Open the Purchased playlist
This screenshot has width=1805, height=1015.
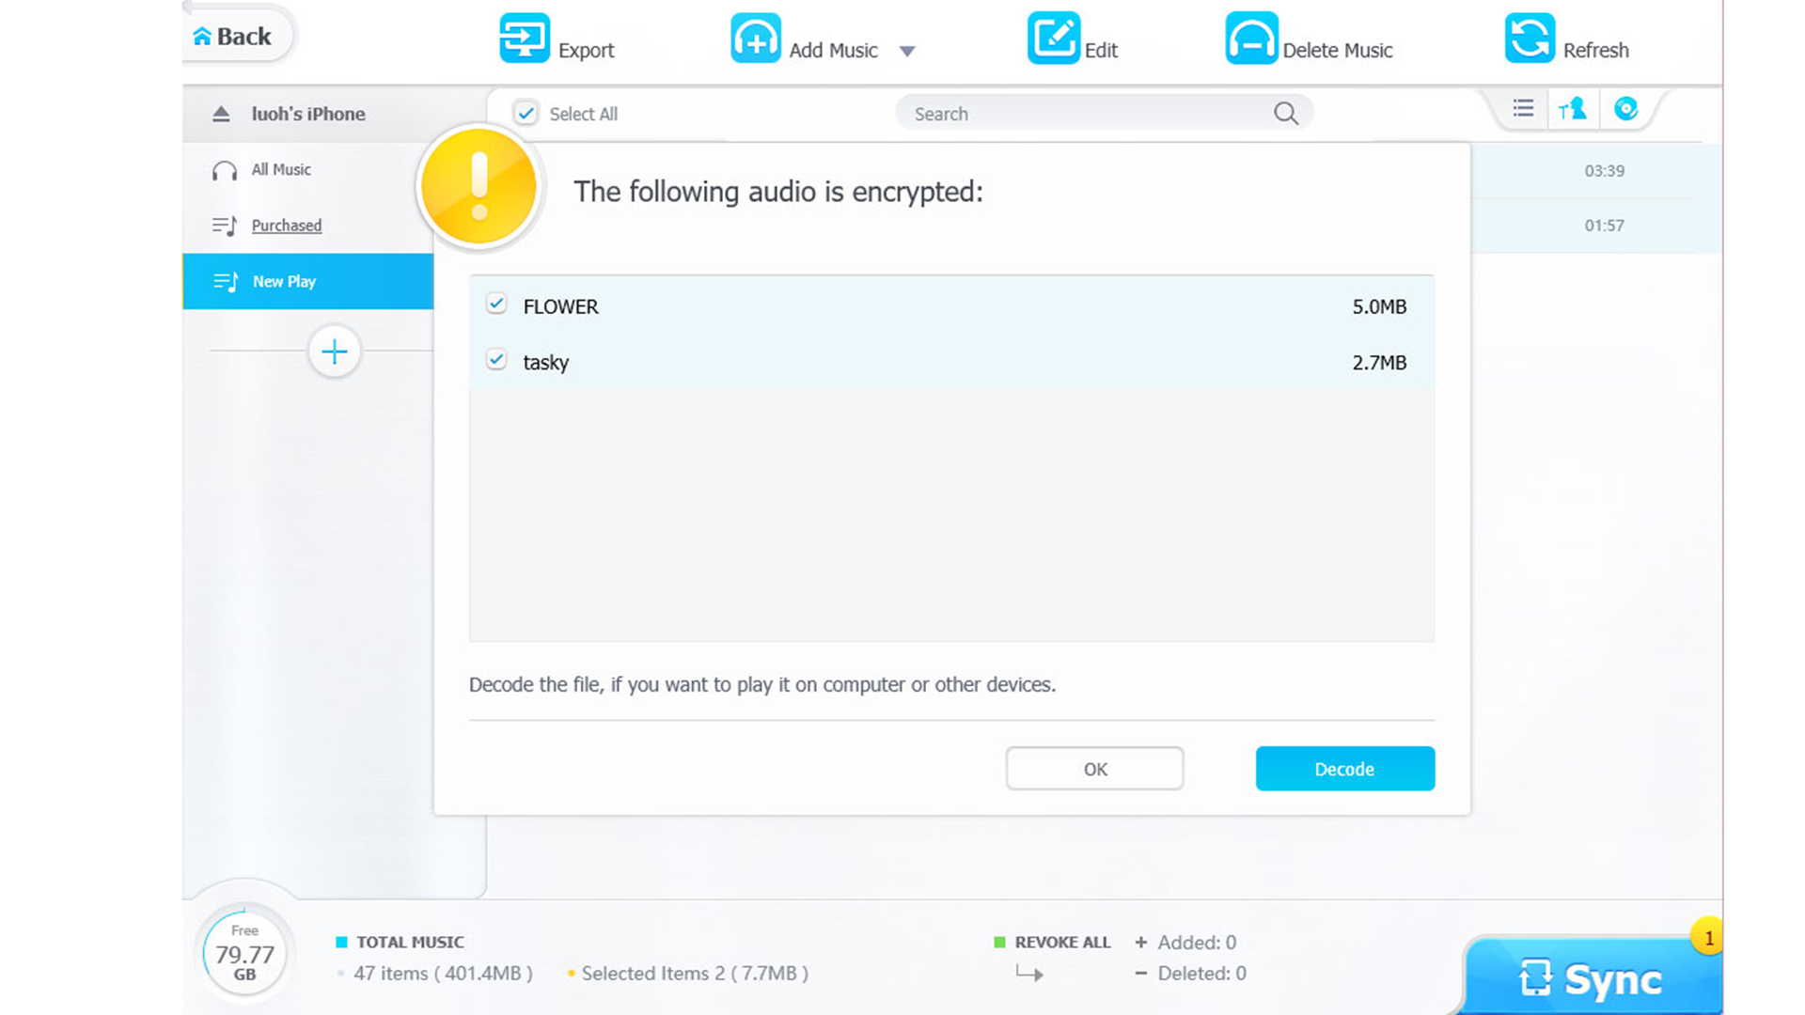(x=287, y=226)
